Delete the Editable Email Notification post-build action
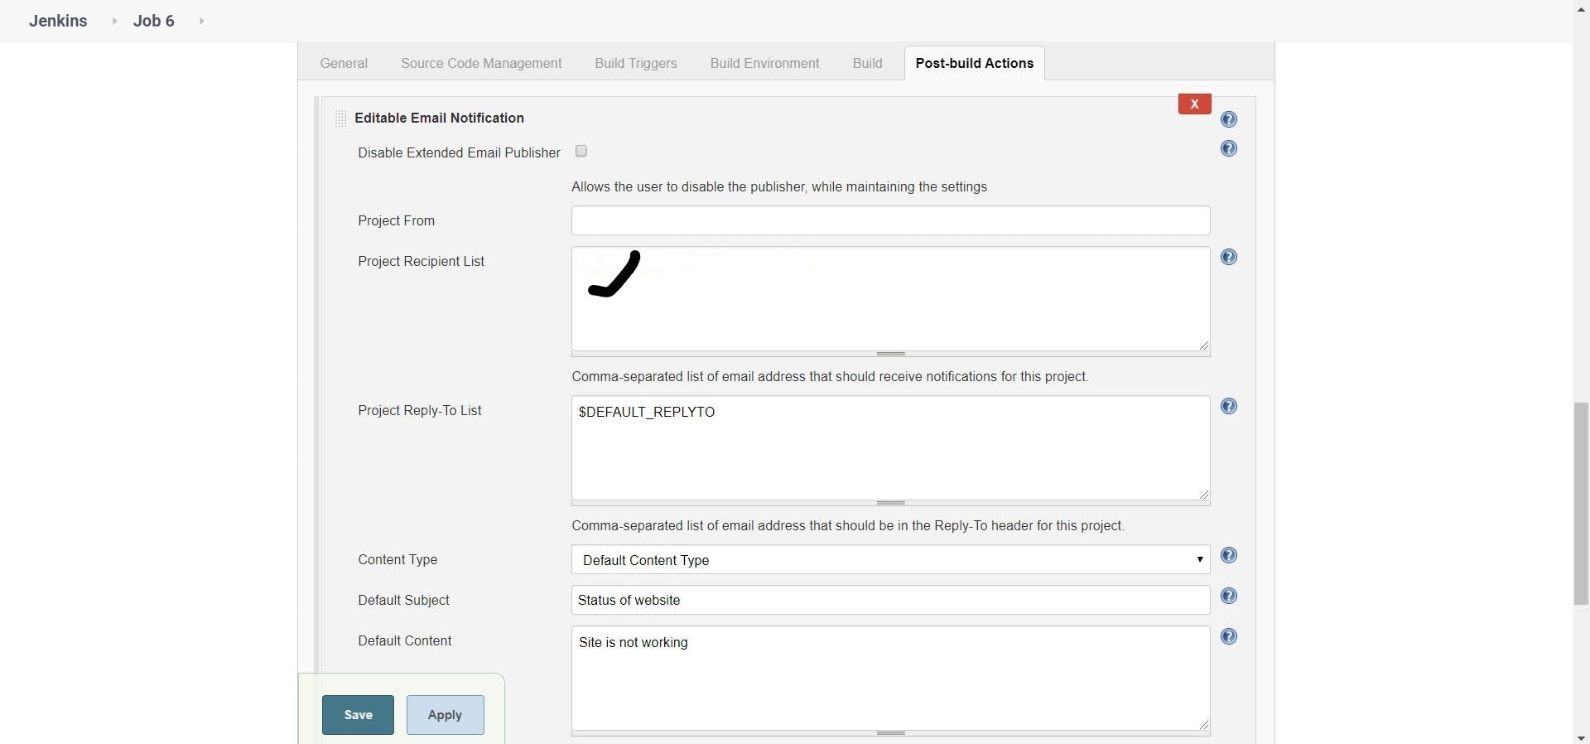Screen dimensions: 1590x744 (1194, 104)
